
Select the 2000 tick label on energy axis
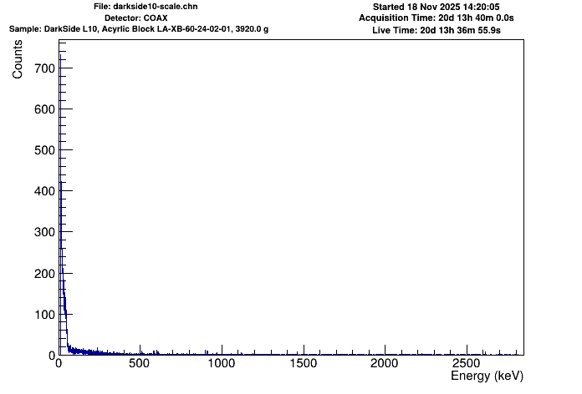[385, 365]
